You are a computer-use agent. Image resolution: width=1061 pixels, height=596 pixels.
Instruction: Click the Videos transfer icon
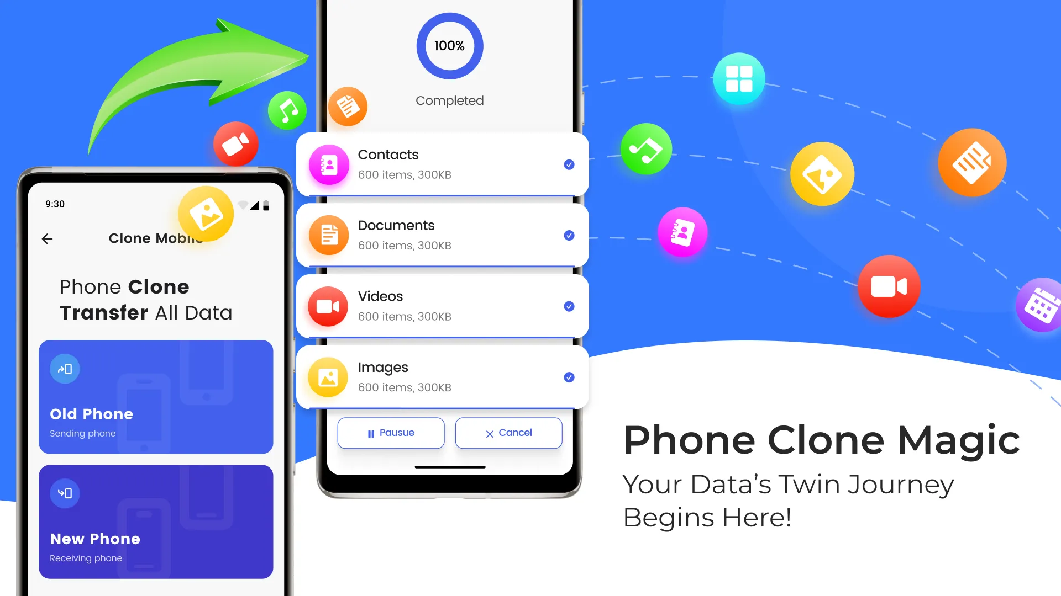tap(327, 306)
